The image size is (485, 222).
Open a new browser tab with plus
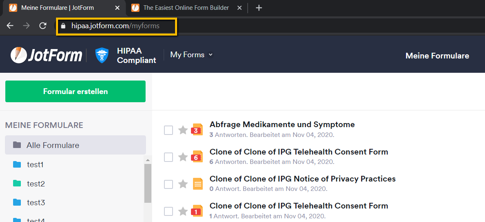[x=259, y=8]
